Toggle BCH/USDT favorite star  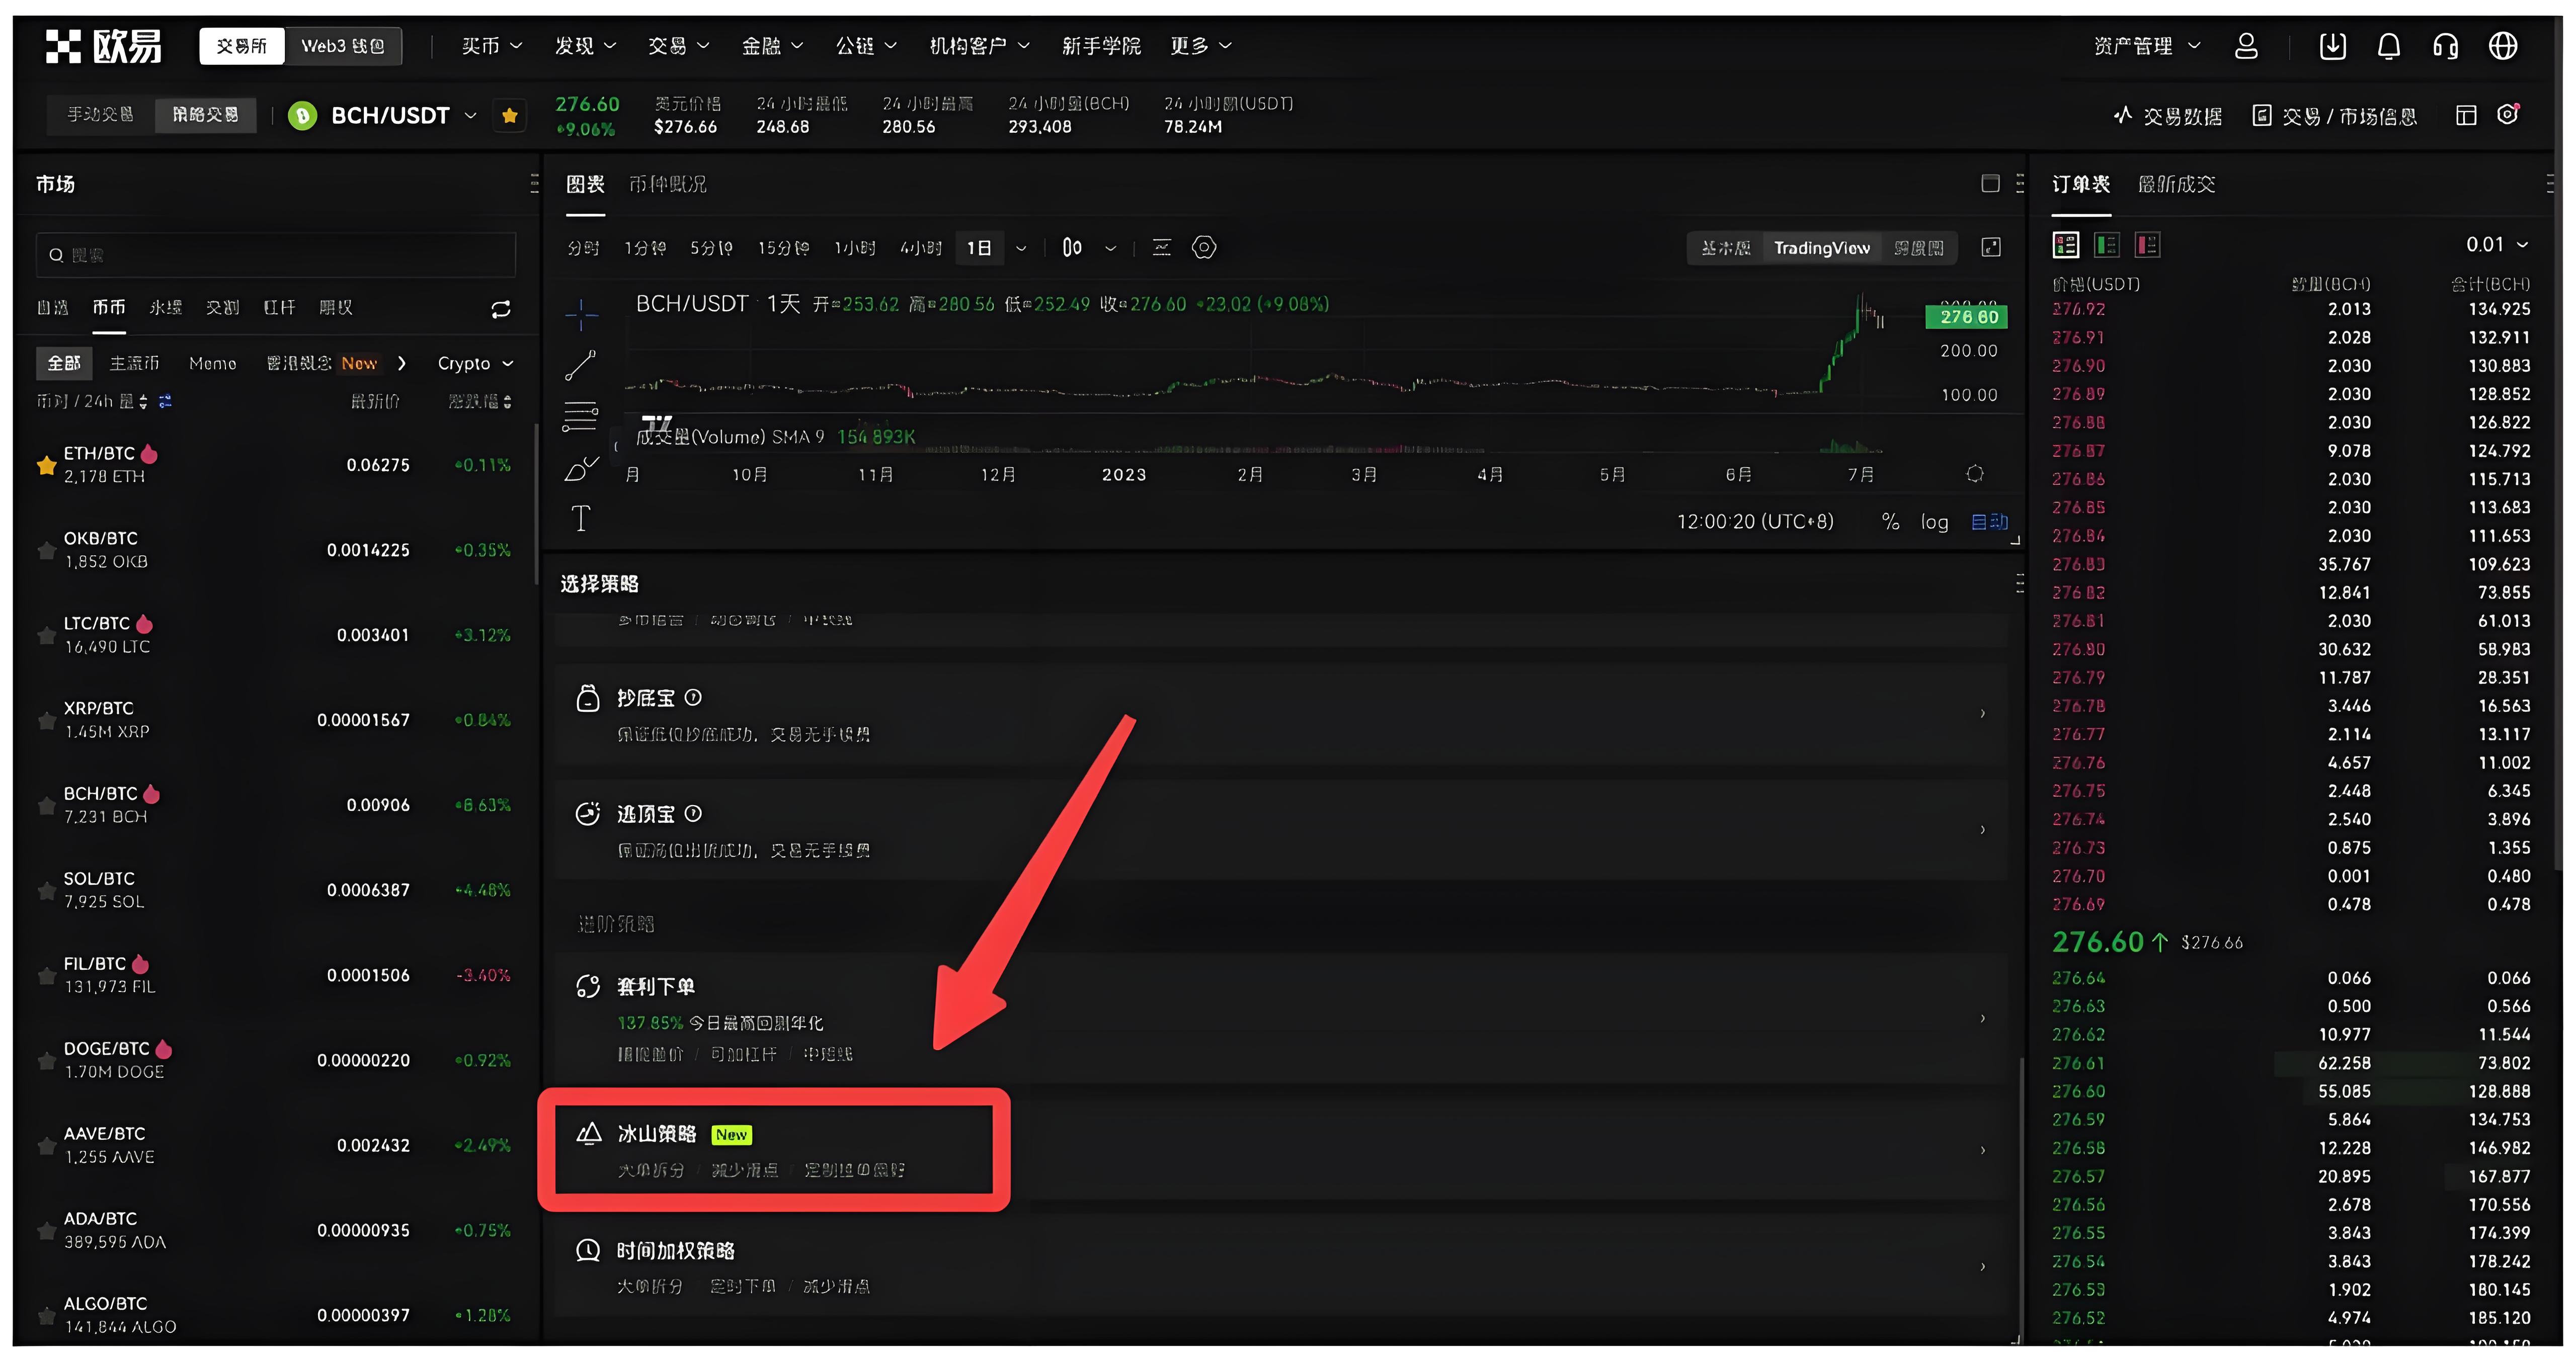pos(509,116)
